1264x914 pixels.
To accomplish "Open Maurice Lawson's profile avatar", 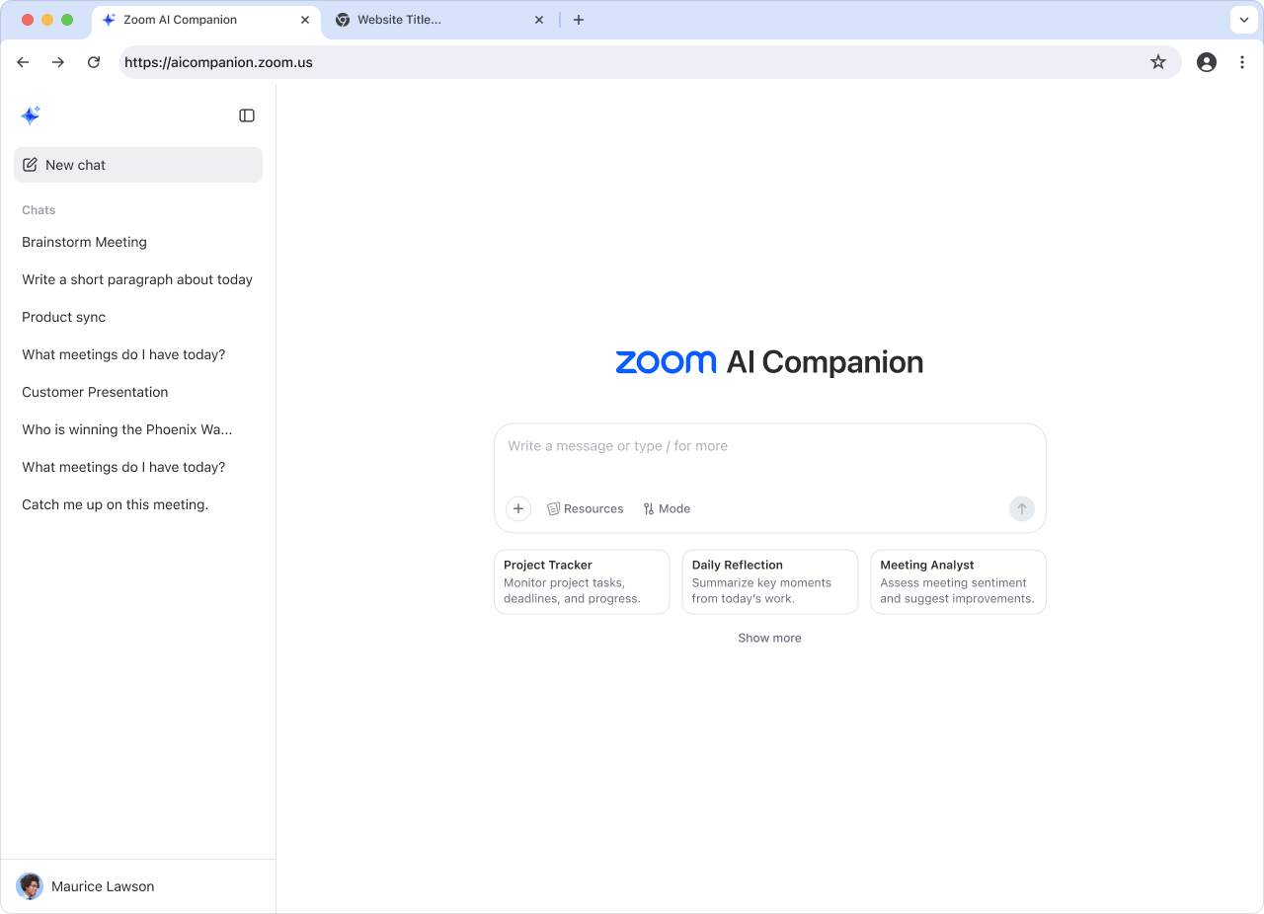I will 29,885.
